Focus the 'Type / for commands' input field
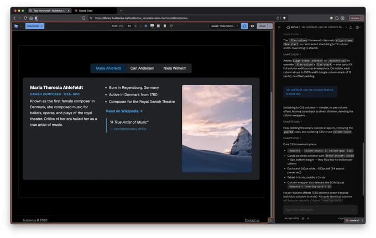This screenshot has width=376, height=238. tap(320, 210)
